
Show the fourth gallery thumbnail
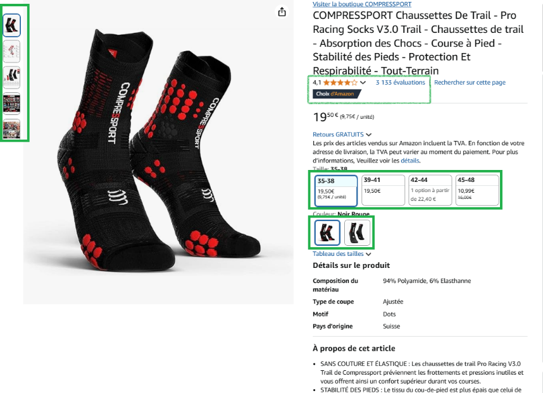click(12, 104)
